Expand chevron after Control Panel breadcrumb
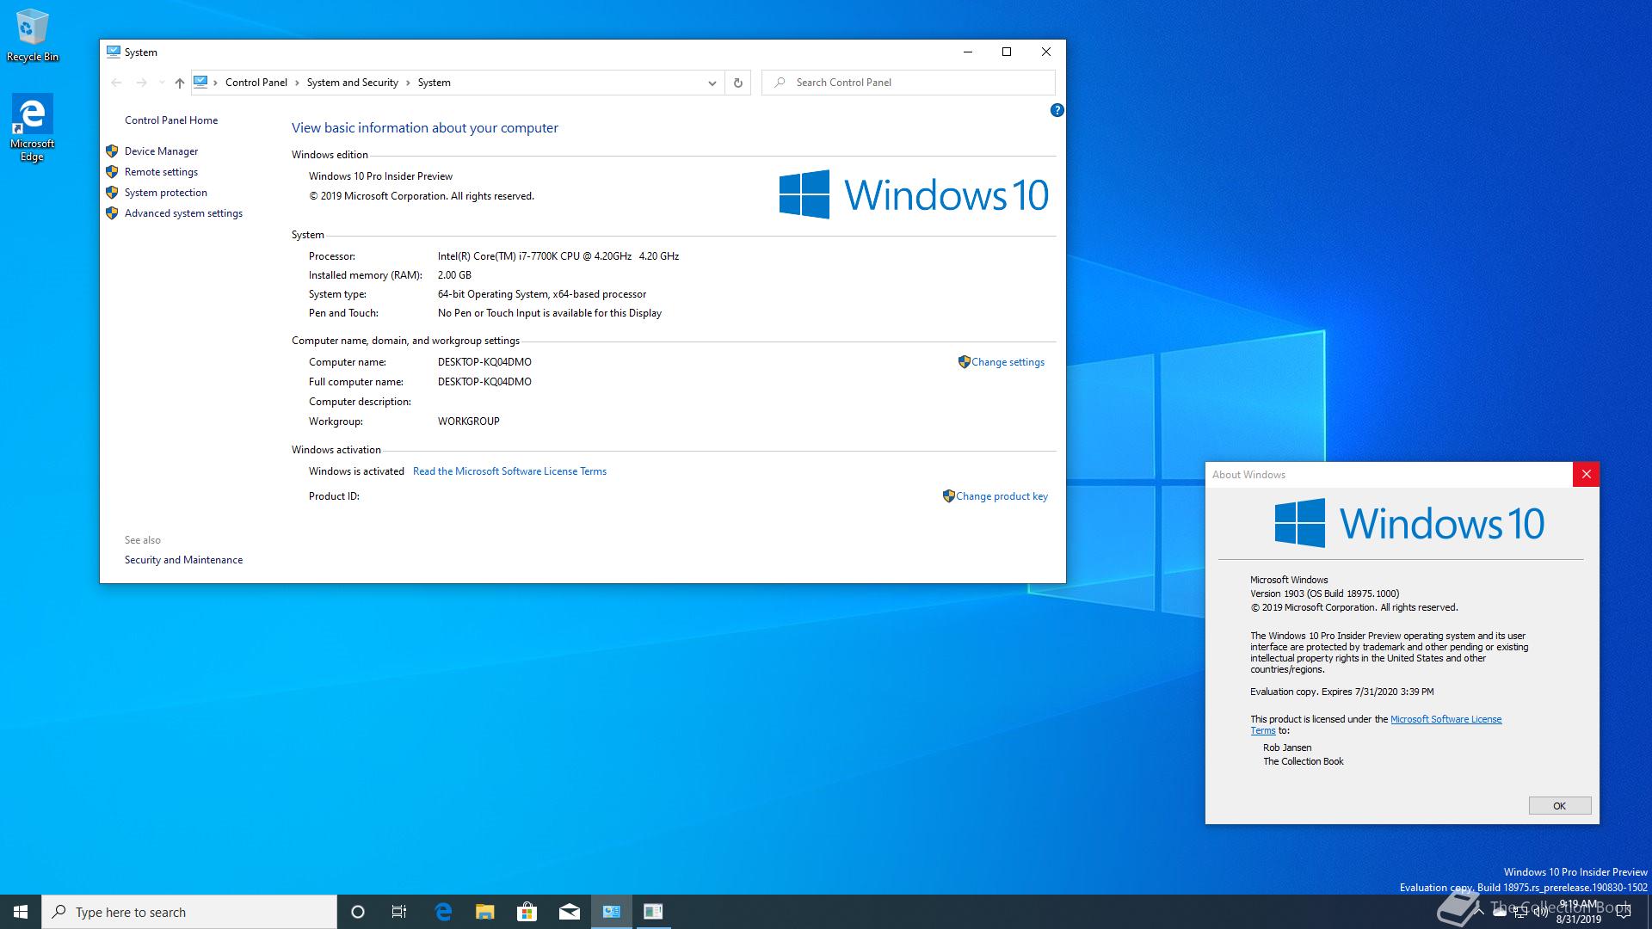The width and height of the screenshot is (1652, 929). tap(297, 83)
